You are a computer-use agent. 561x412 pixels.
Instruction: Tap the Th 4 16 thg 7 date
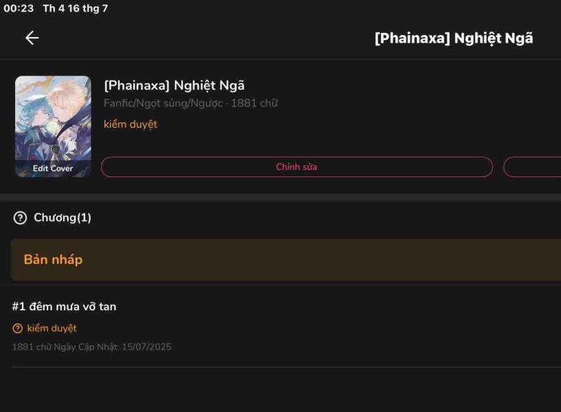click(75, 8)
